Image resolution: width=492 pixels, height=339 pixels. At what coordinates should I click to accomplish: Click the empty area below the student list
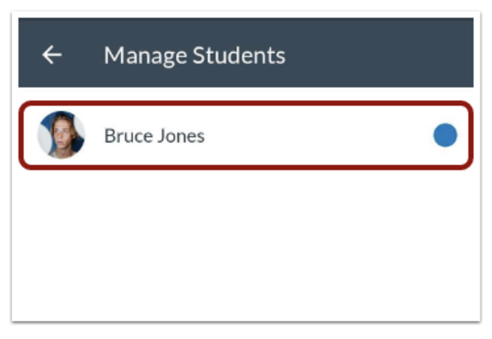point(246,244)
